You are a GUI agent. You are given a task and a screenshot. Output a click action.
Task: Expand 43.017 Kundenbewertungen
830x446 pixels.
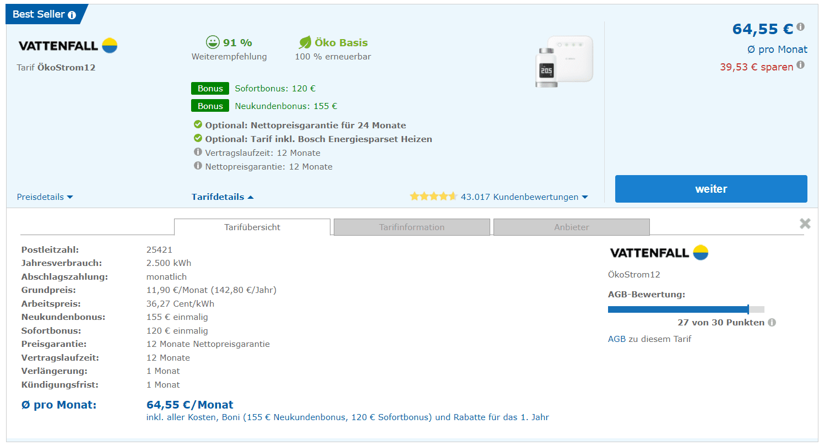pos(524,197)
